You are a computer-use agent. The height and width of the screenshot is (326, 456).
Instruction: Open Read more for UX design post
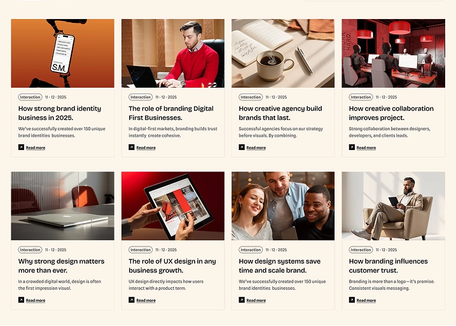point(146,301)
